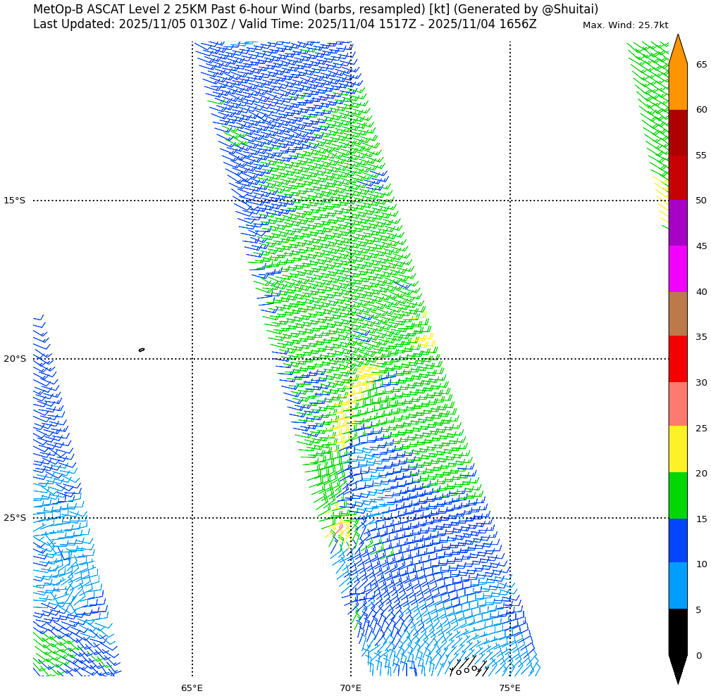The width and height of the screenshot is (711, 696).
Task: Pick the light blue 5-10 kt band
Action: 677,586
